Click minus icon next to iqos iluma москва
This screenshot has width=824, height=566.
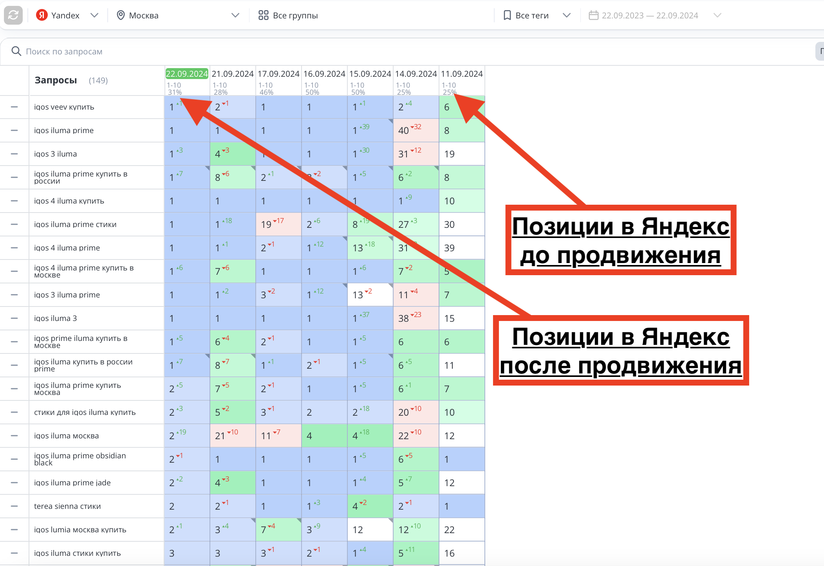tap(14, 436)
